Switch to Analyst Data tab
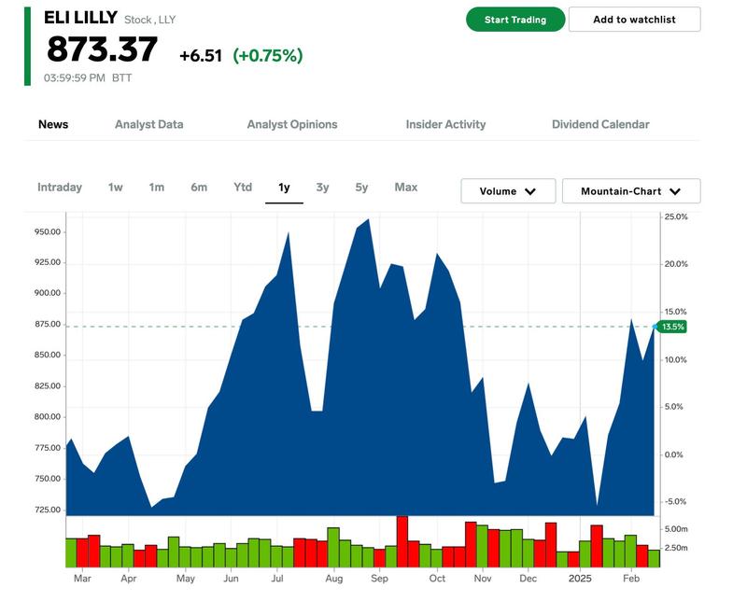Viewport: 747px width, 601px height. (x=148, y=124)
